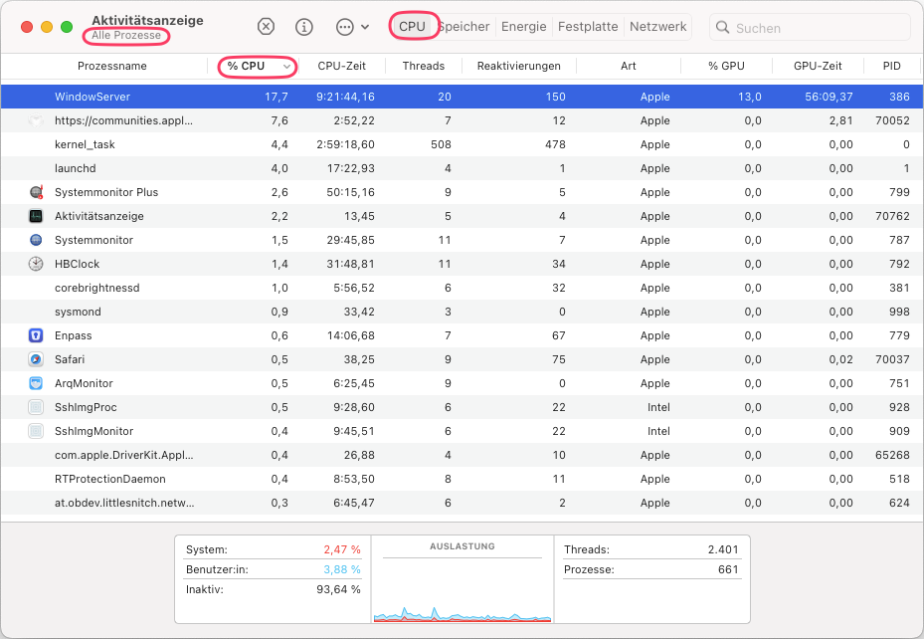924x639 pixels.
Task: Open the ellipsis more-options dropdown
Action: point(352,27)
